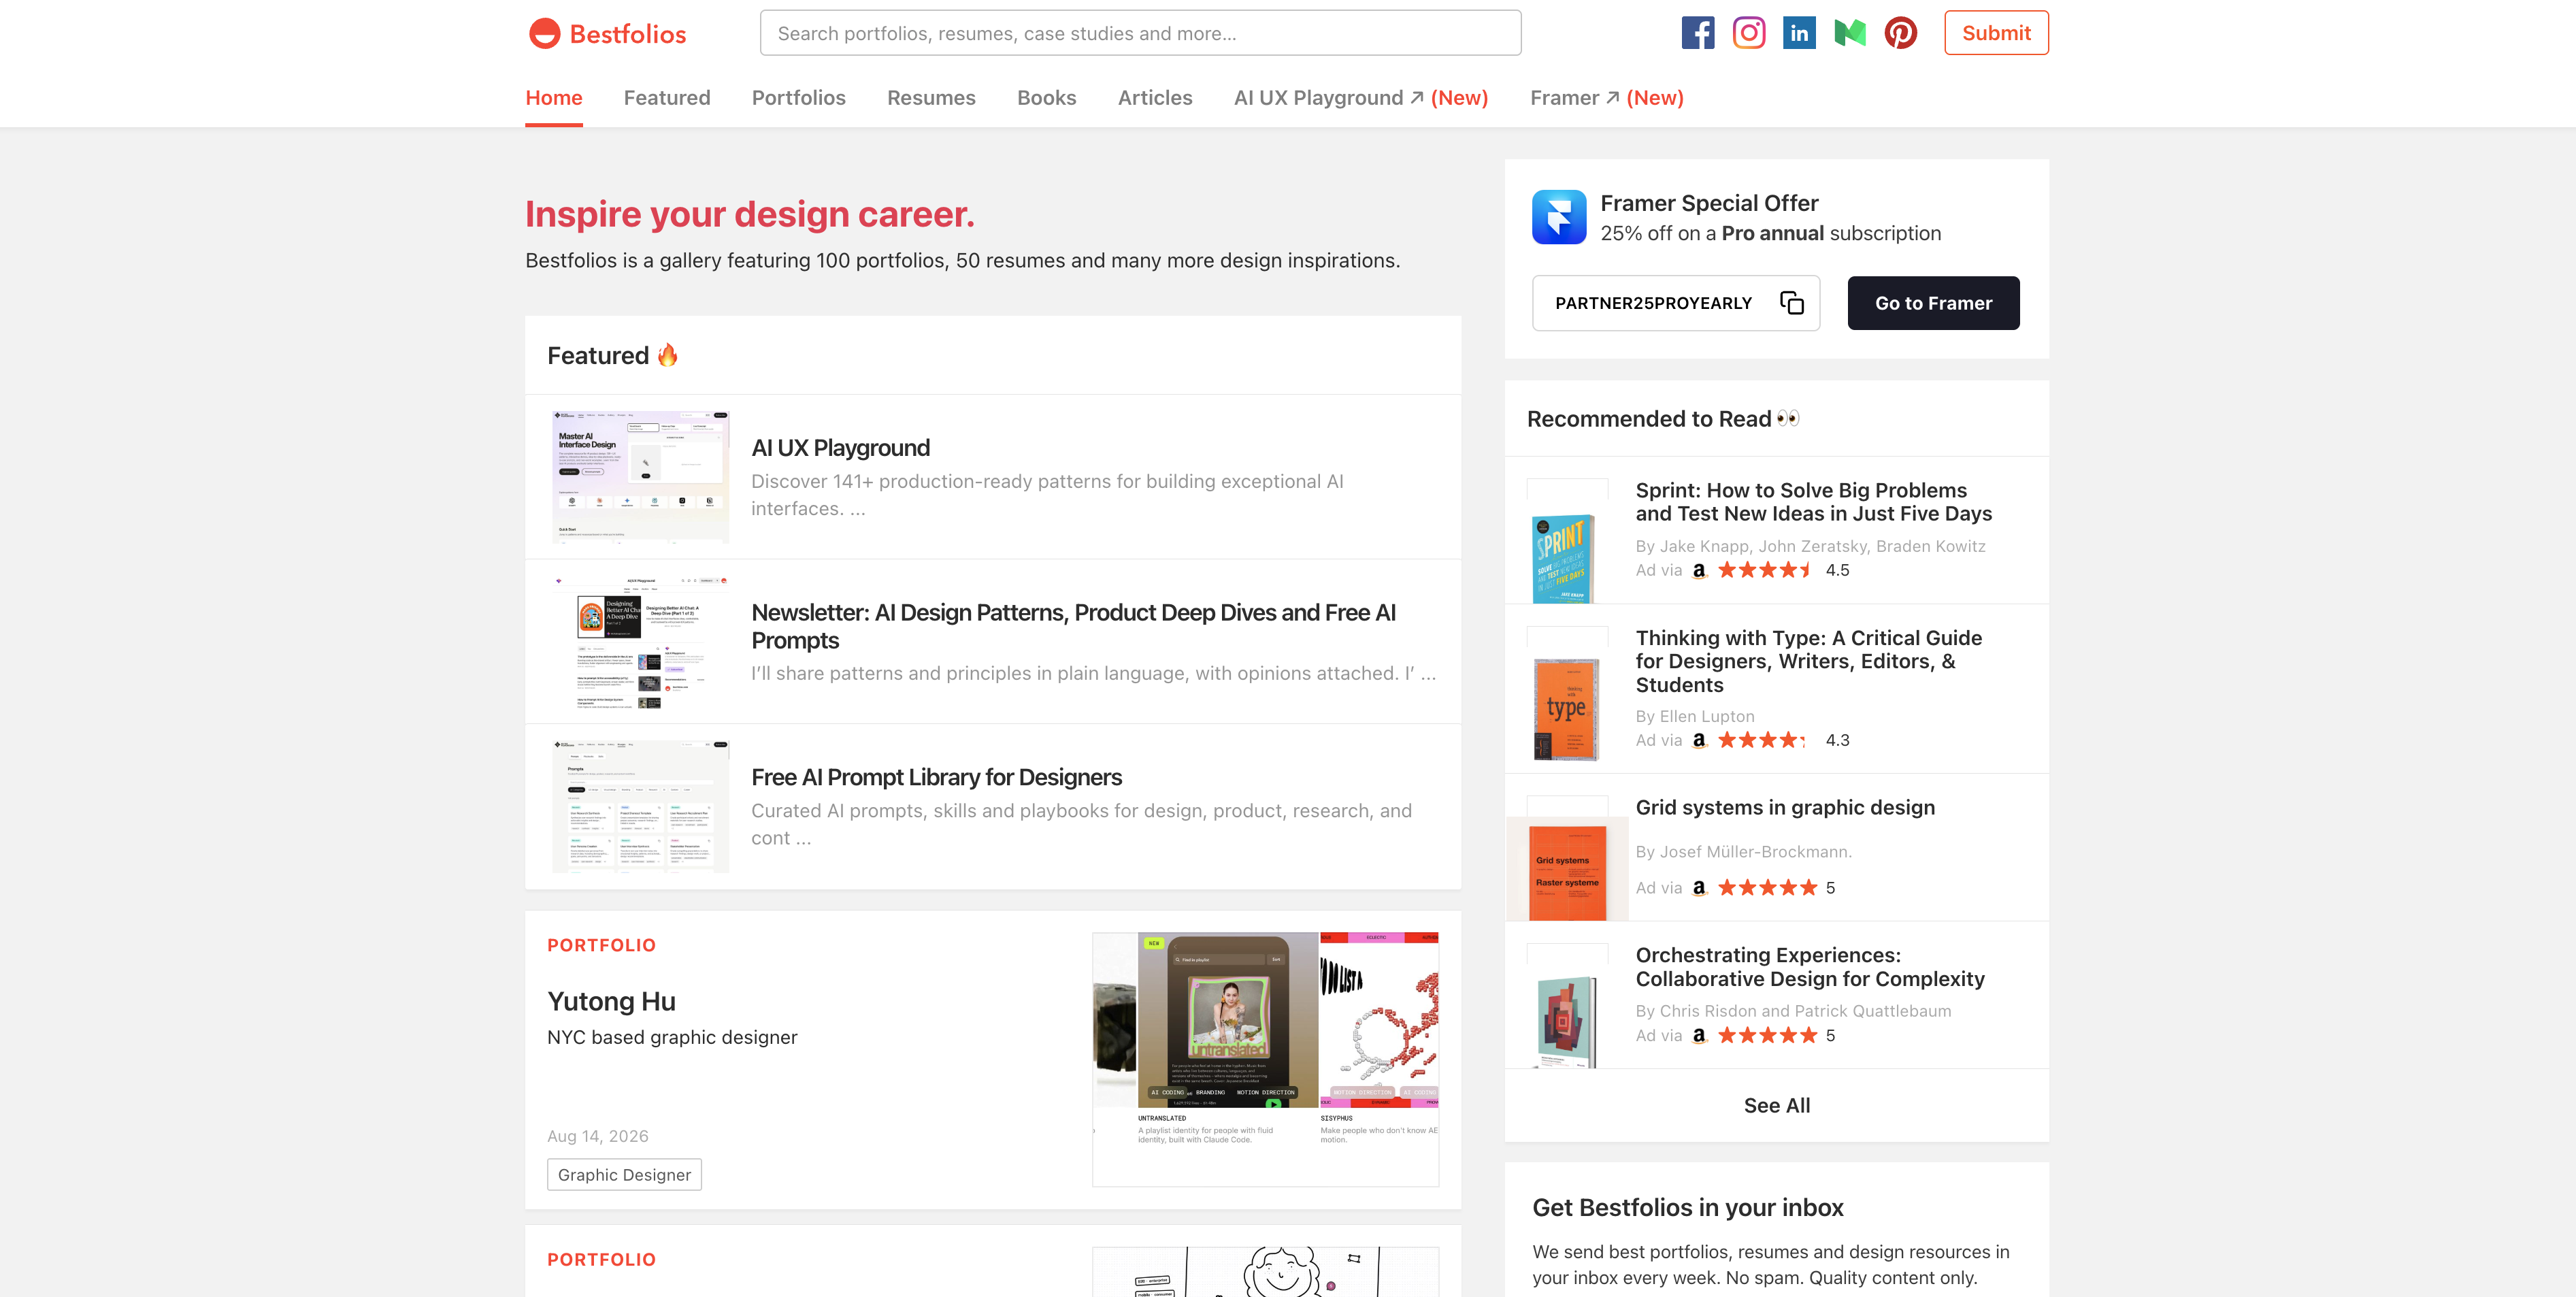
Task: Open the Resumes tab
Action: tap(931, 98)
